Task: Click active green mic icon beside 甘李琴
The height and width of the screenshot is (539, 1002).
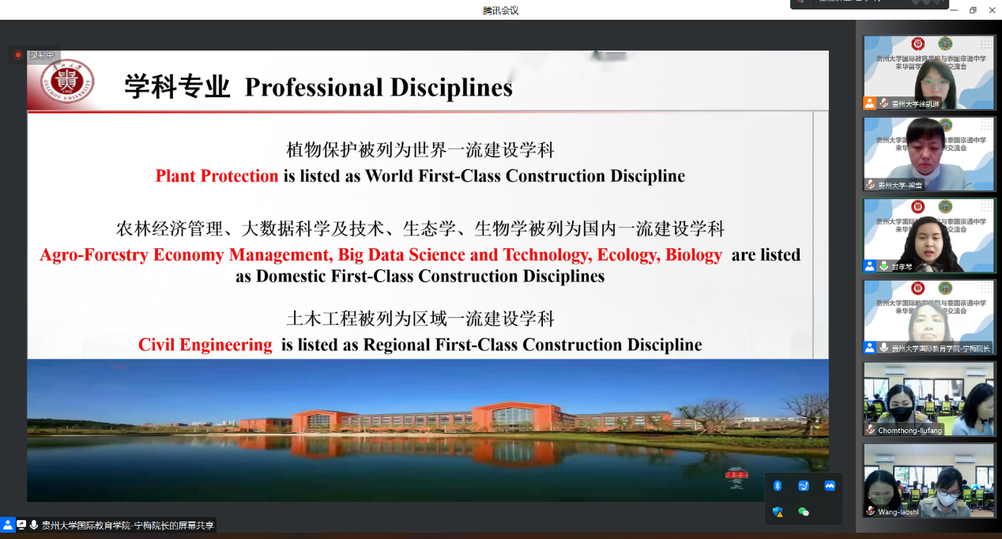Action: click(x=884, y=266)
